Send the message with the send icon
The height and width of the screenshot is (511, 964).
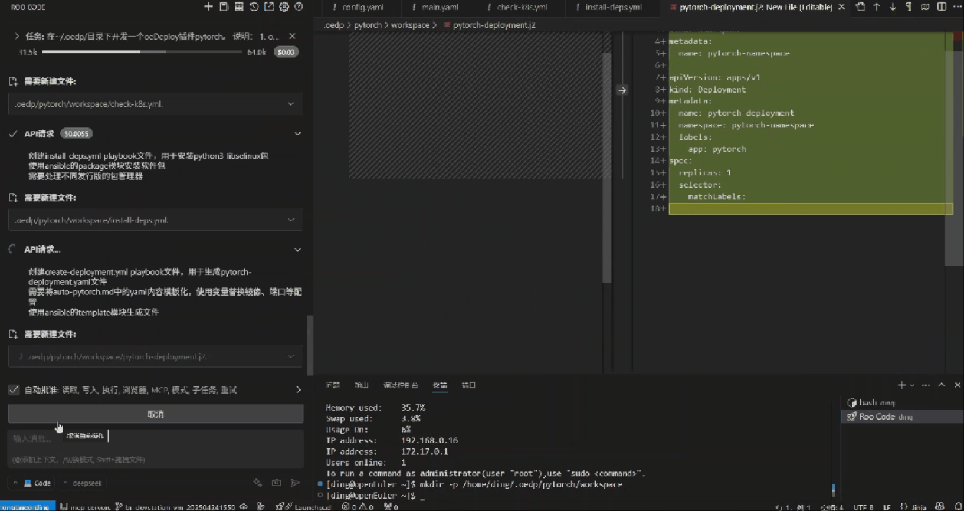295,483
